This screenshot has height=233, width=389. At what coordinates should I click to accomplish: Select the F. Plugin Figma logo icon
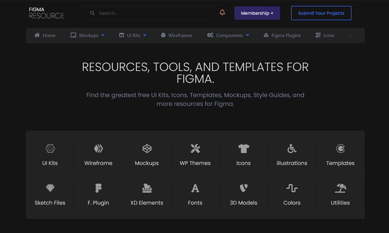(98, 188)
